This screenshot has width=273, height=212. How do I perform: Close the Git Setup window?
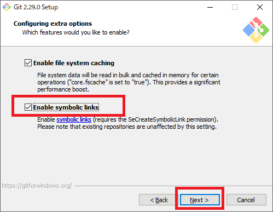pyautogui.click(x=260, y=7)
